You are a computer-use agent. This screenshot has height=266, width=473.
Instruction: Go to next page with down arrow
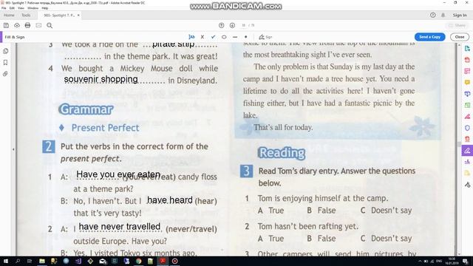click(x=232, y=26)
